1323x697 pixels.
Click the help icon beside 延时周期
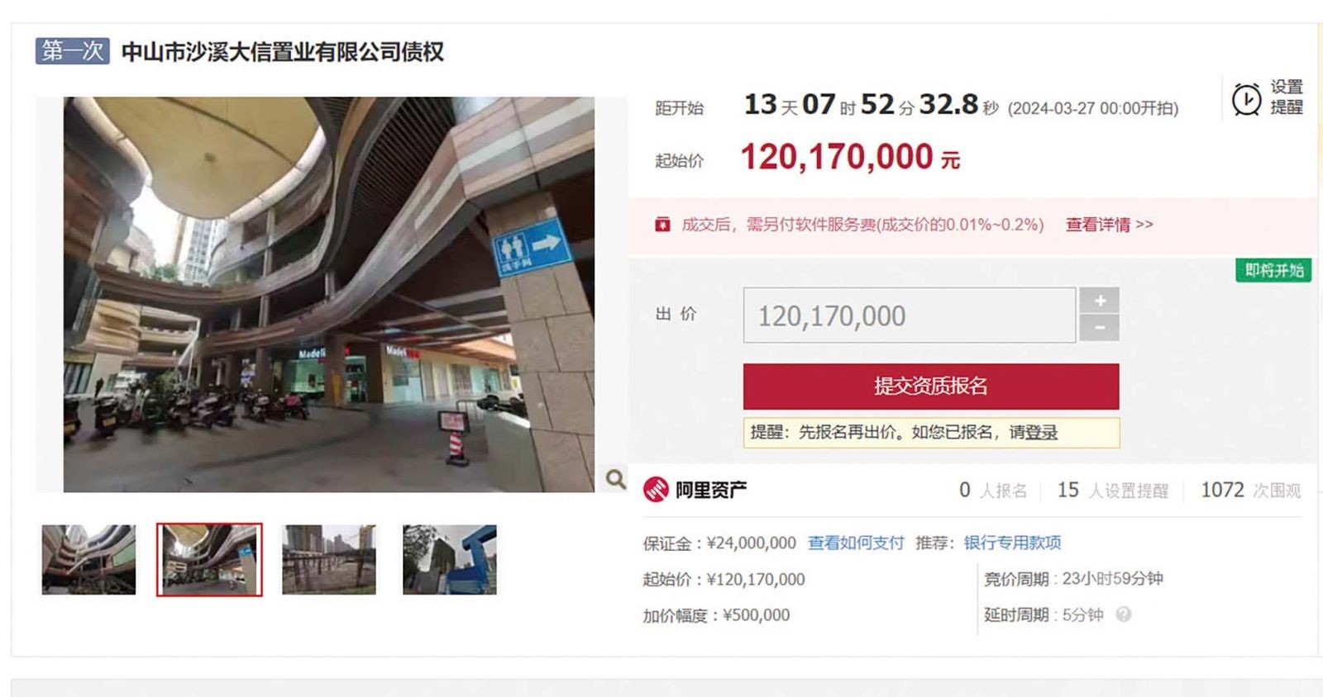[1123, 614]
